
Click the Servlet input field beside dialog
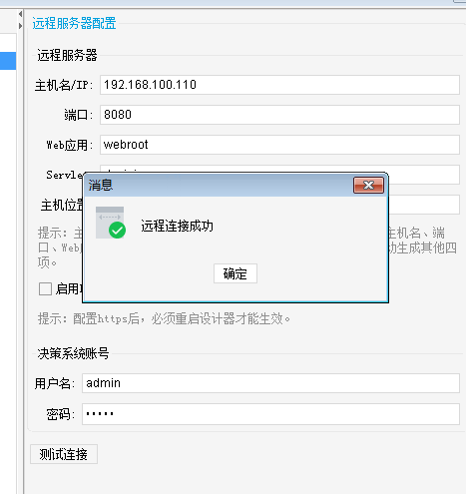(424, 175)
